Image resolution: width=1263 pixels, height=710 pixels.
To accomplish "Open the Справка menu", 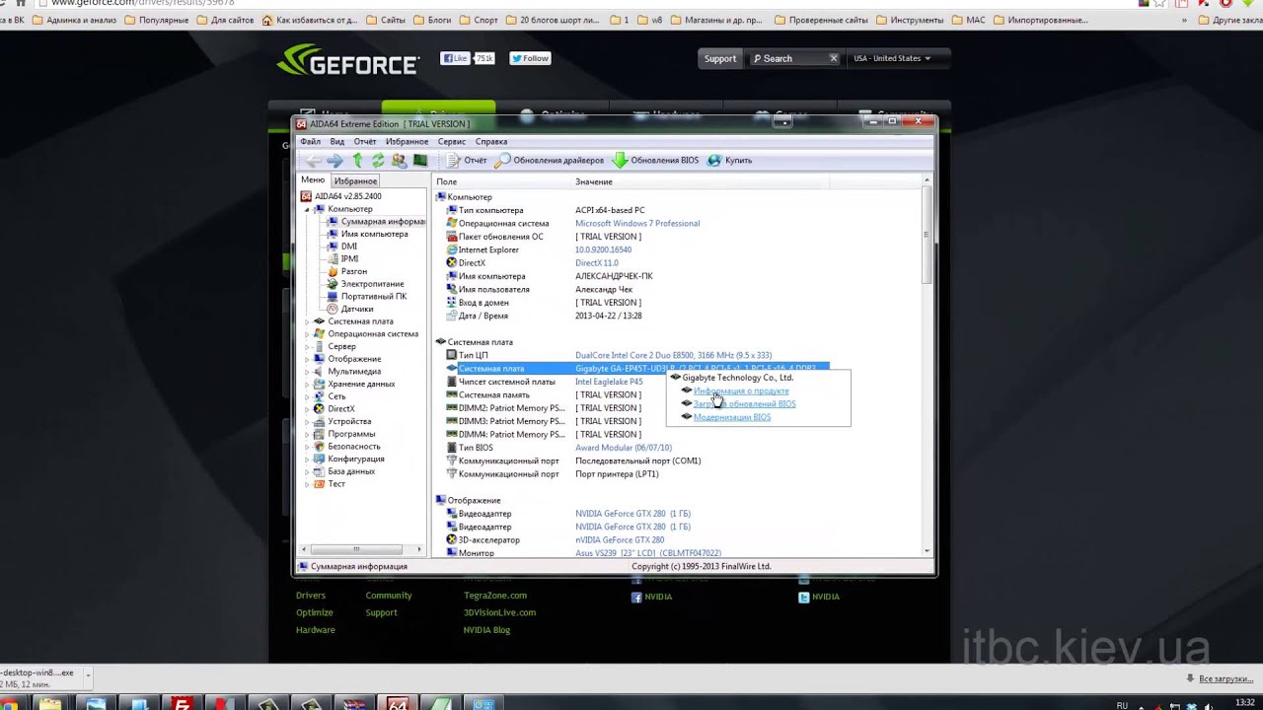I will point(491,141).
